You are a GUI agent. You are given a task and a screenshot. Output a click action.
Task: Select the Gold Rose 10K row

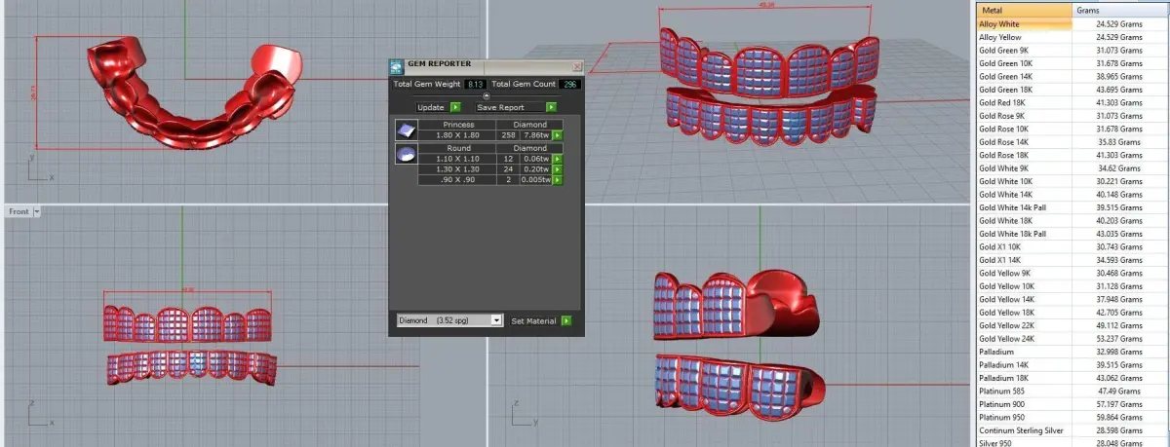1072,129
